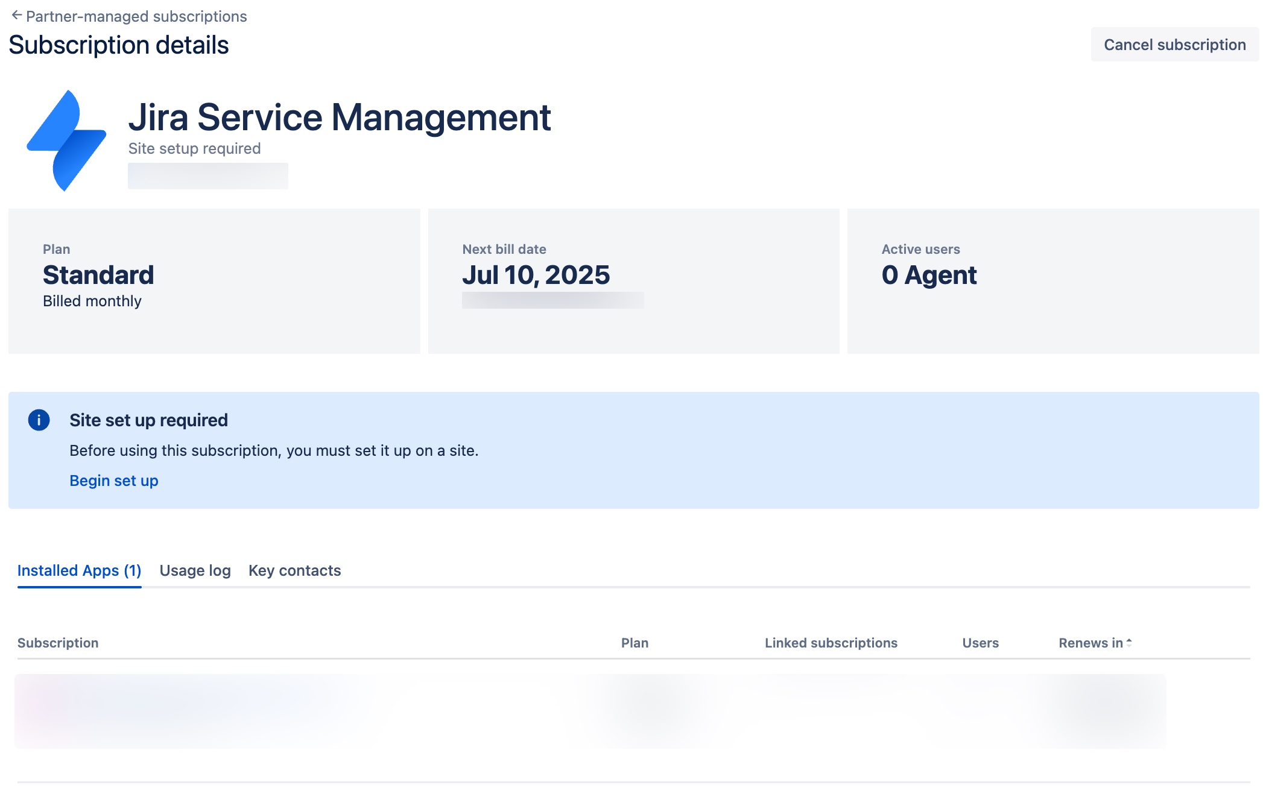Click the 0 Agent active users value
This screenshot has width=1263, height=791.
pyautogui.click(x=929, y=275)
